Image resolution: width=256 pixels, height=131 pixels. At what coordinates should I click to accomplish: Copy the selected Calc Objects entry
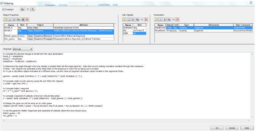point(137,20)
